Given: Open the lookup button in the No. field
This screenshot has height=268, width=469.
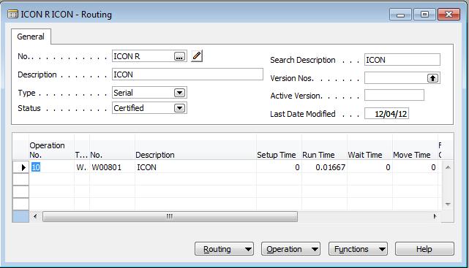Looking at the screenshot, I should pyautogui.click(x=179, y=56).
